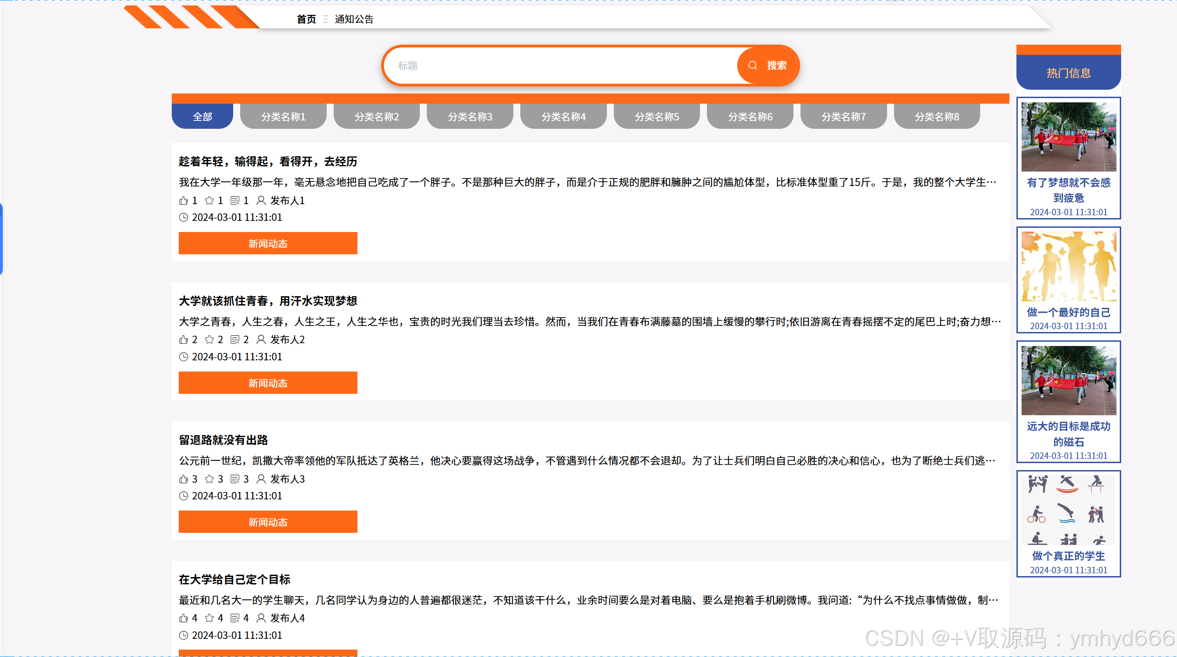Open sports icons thumbnail 做个真正的学生
This screenshot has height=657, width=1177.
tap(1069, 509)
